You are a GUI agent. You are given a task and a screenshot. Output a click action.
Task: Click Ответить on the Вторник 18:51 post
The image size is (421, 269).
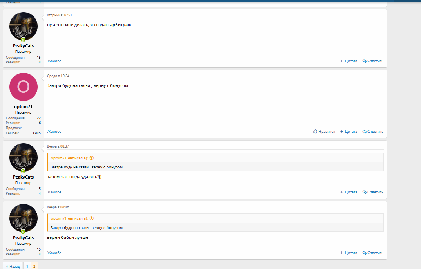click(x=373, y=61)
